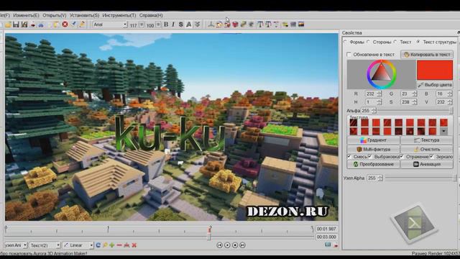Screen dimensions: 460x259
Task: Toggle the Смесь checkbox
Action: (x=349, y=157)
